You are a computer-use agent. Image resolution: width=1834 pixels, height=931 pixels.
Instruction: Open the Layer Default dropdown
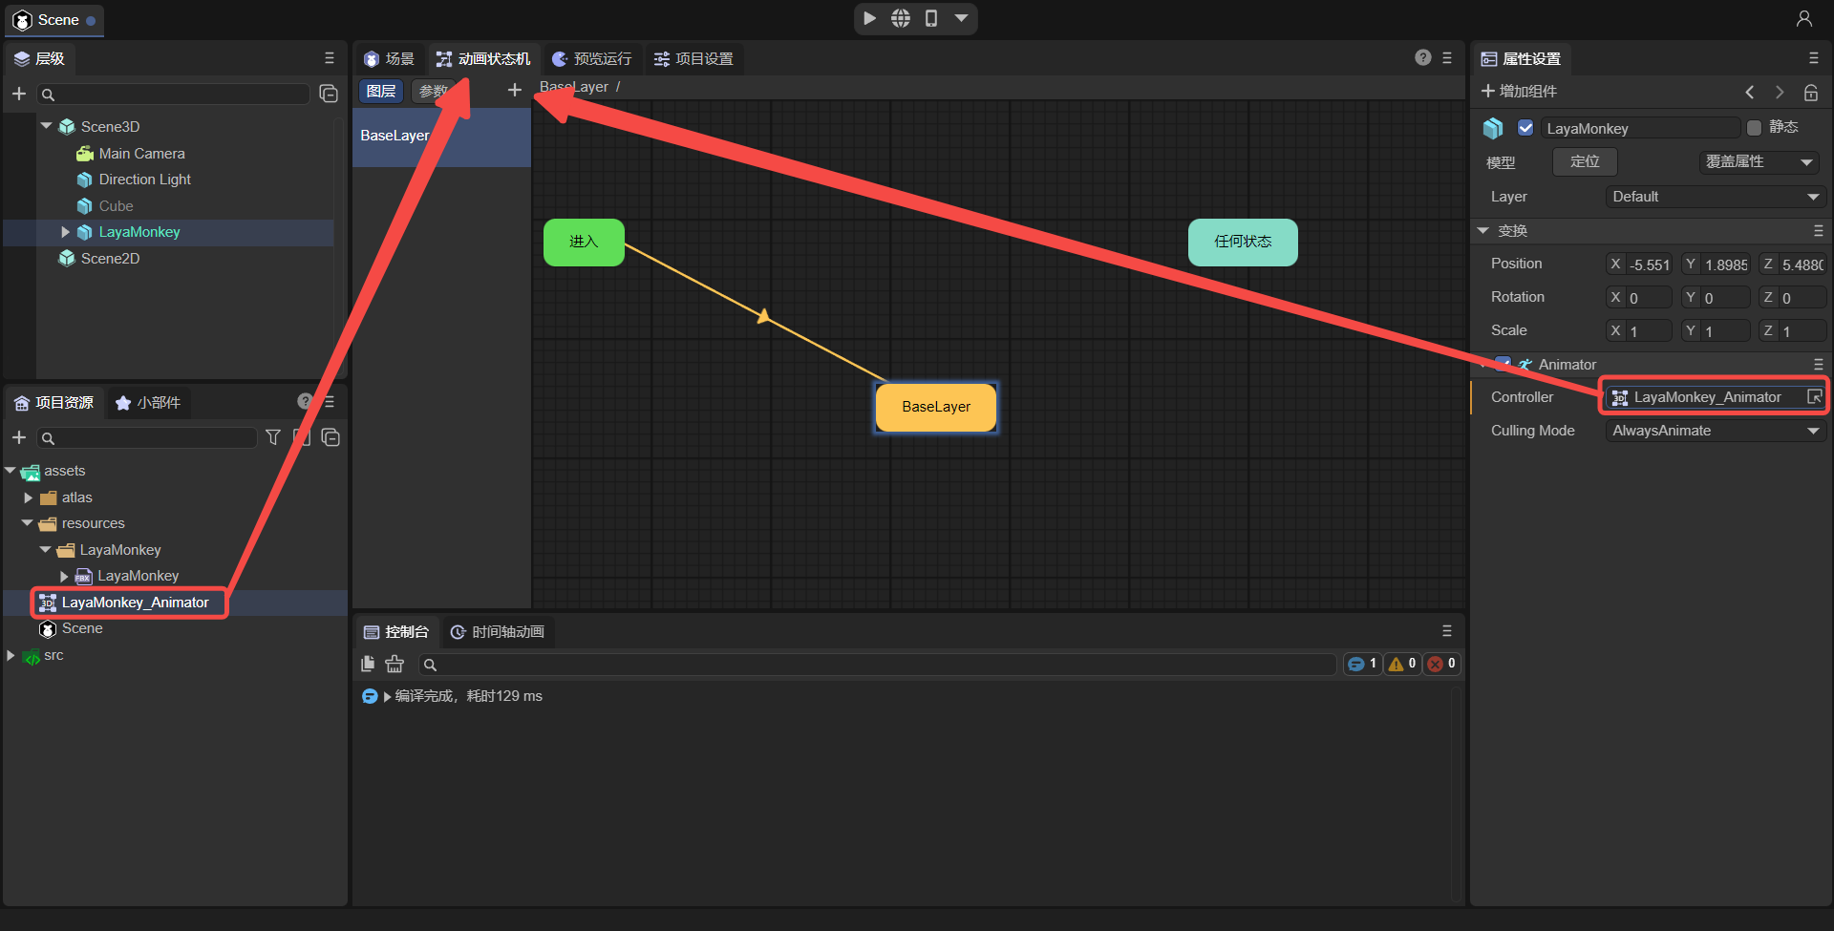click(x=1715, y=197)
